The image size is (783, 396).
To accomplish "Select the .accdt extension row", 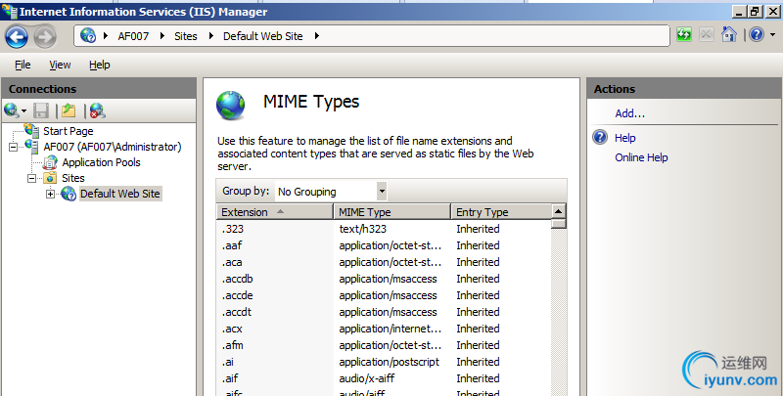I will [x=384, y=312].
